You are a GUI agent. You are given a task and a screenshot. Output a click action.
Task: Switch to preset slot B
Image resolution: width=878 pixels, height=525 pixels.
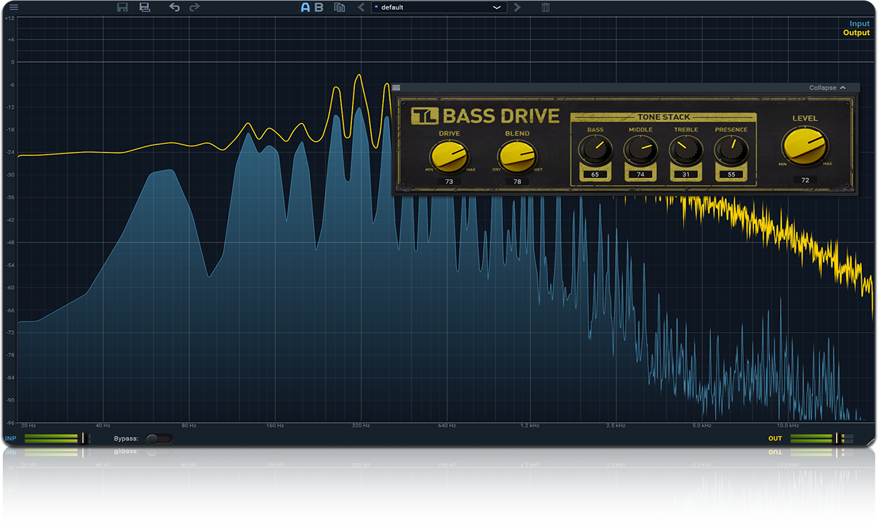point(319,7)
